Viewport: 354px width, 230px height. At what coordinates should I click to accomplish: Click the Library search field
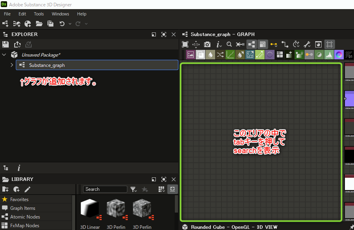105,189
